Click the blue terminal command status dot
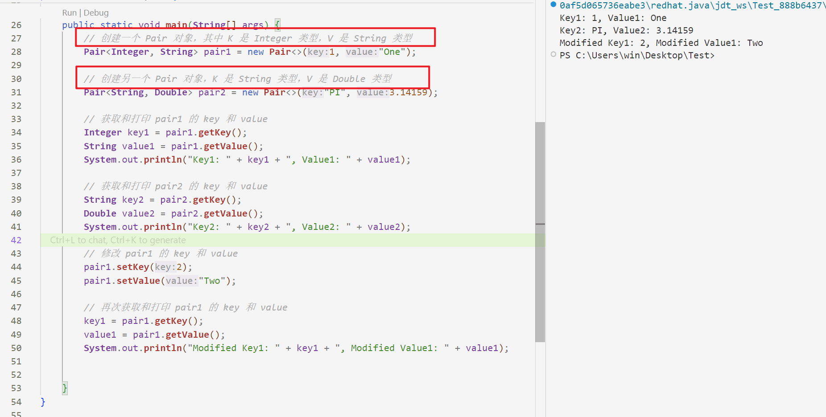The height and width of the screenshot is (417, 826). tap(553, 5)
